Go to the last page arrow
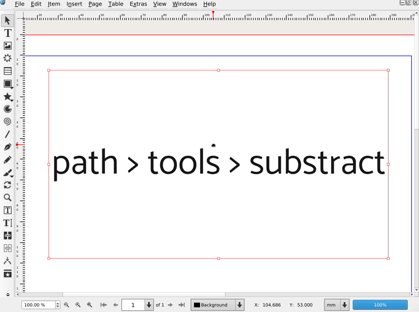The image size is (419, 312). tap(182, 305)
